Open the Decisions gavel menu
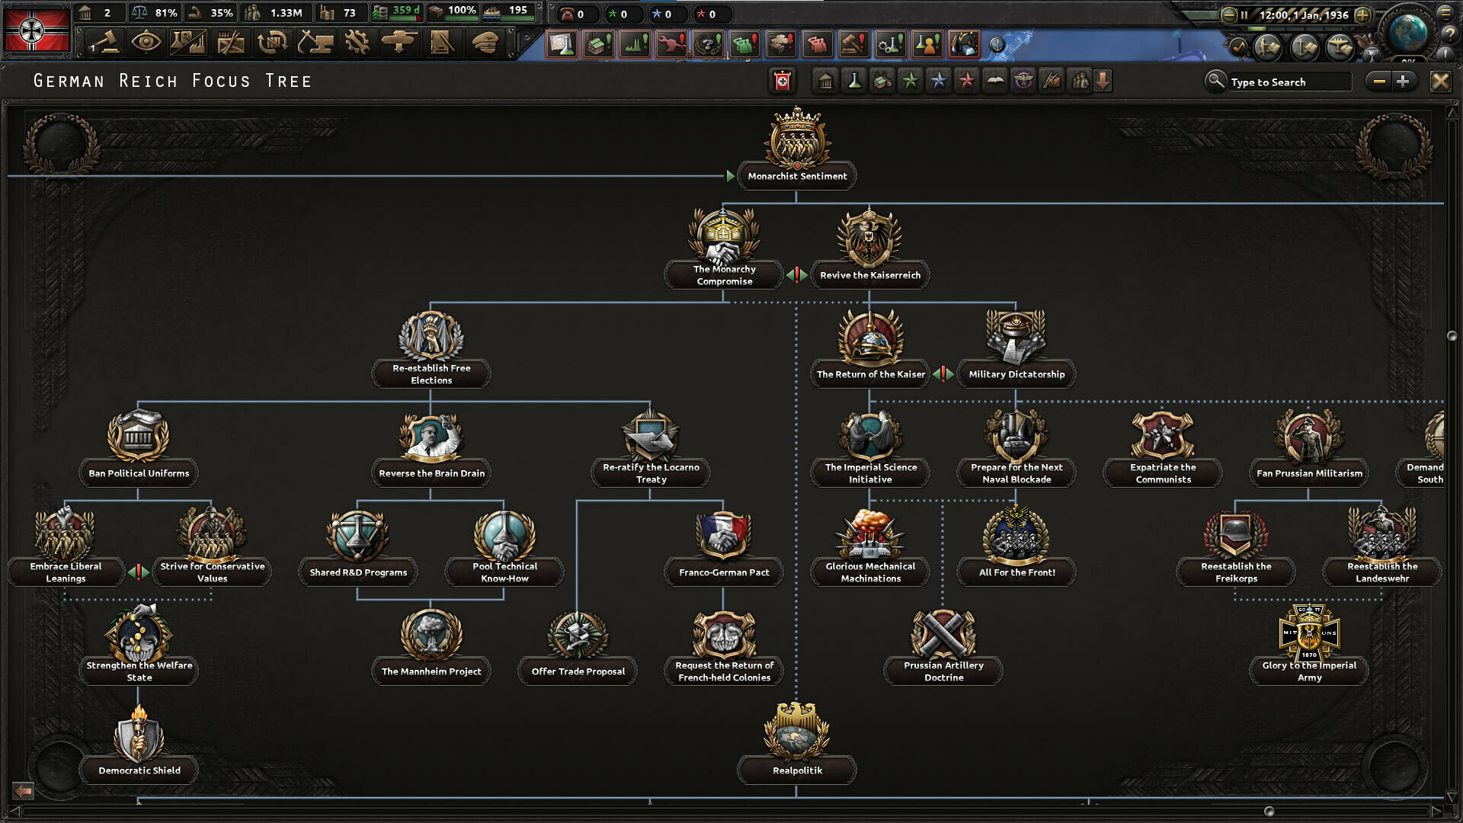This screenshot has width=1463, height=823. 104,42
